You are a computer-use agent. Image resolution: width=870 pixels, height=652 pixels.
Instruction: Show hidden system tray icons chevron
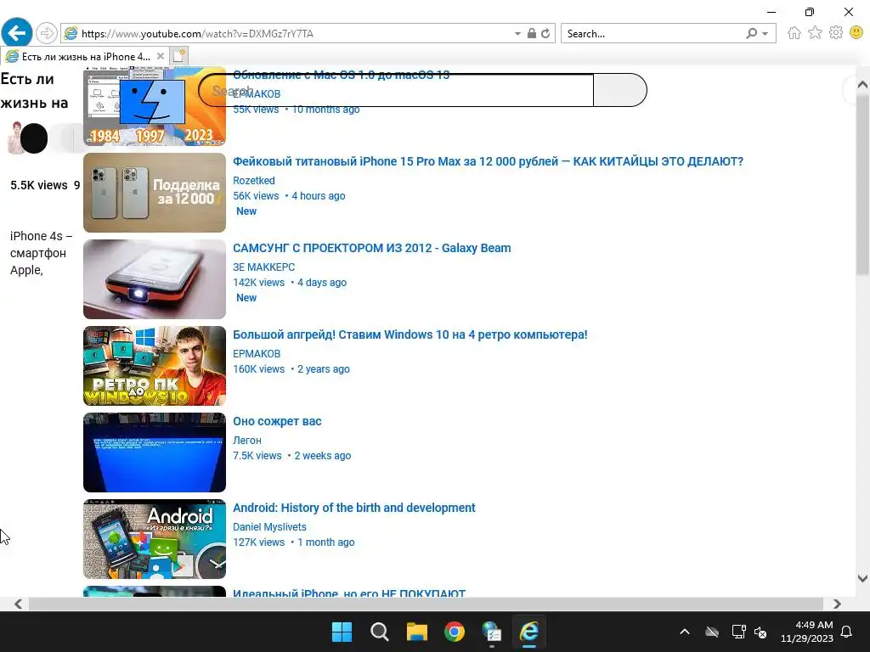point(685,632)
